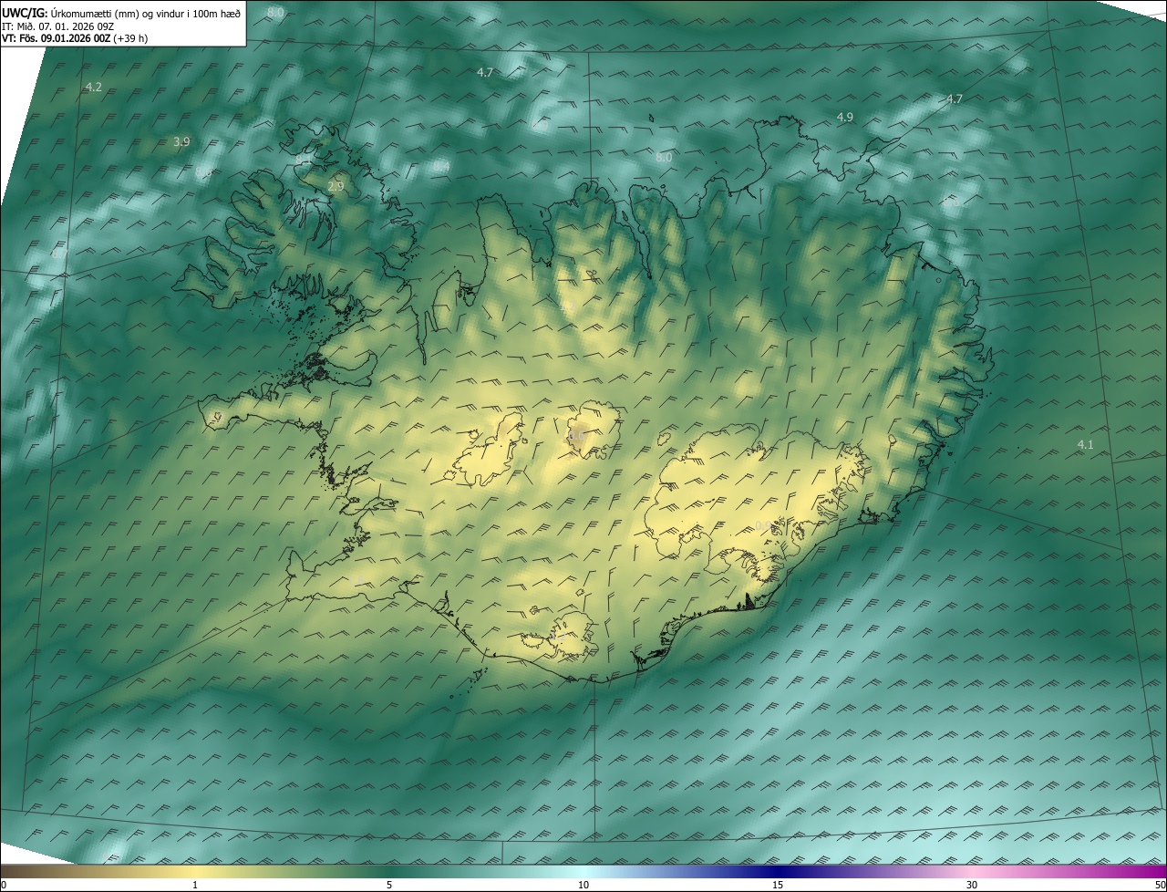Click the color scale tick label 10
Viewport: 1167px width, 892px height.
tap(583, 885)
